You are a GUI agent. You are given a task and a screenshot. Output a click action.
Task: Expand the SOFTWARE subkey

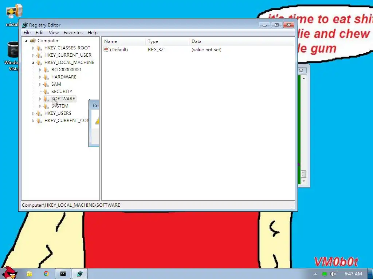coord(40,99)
